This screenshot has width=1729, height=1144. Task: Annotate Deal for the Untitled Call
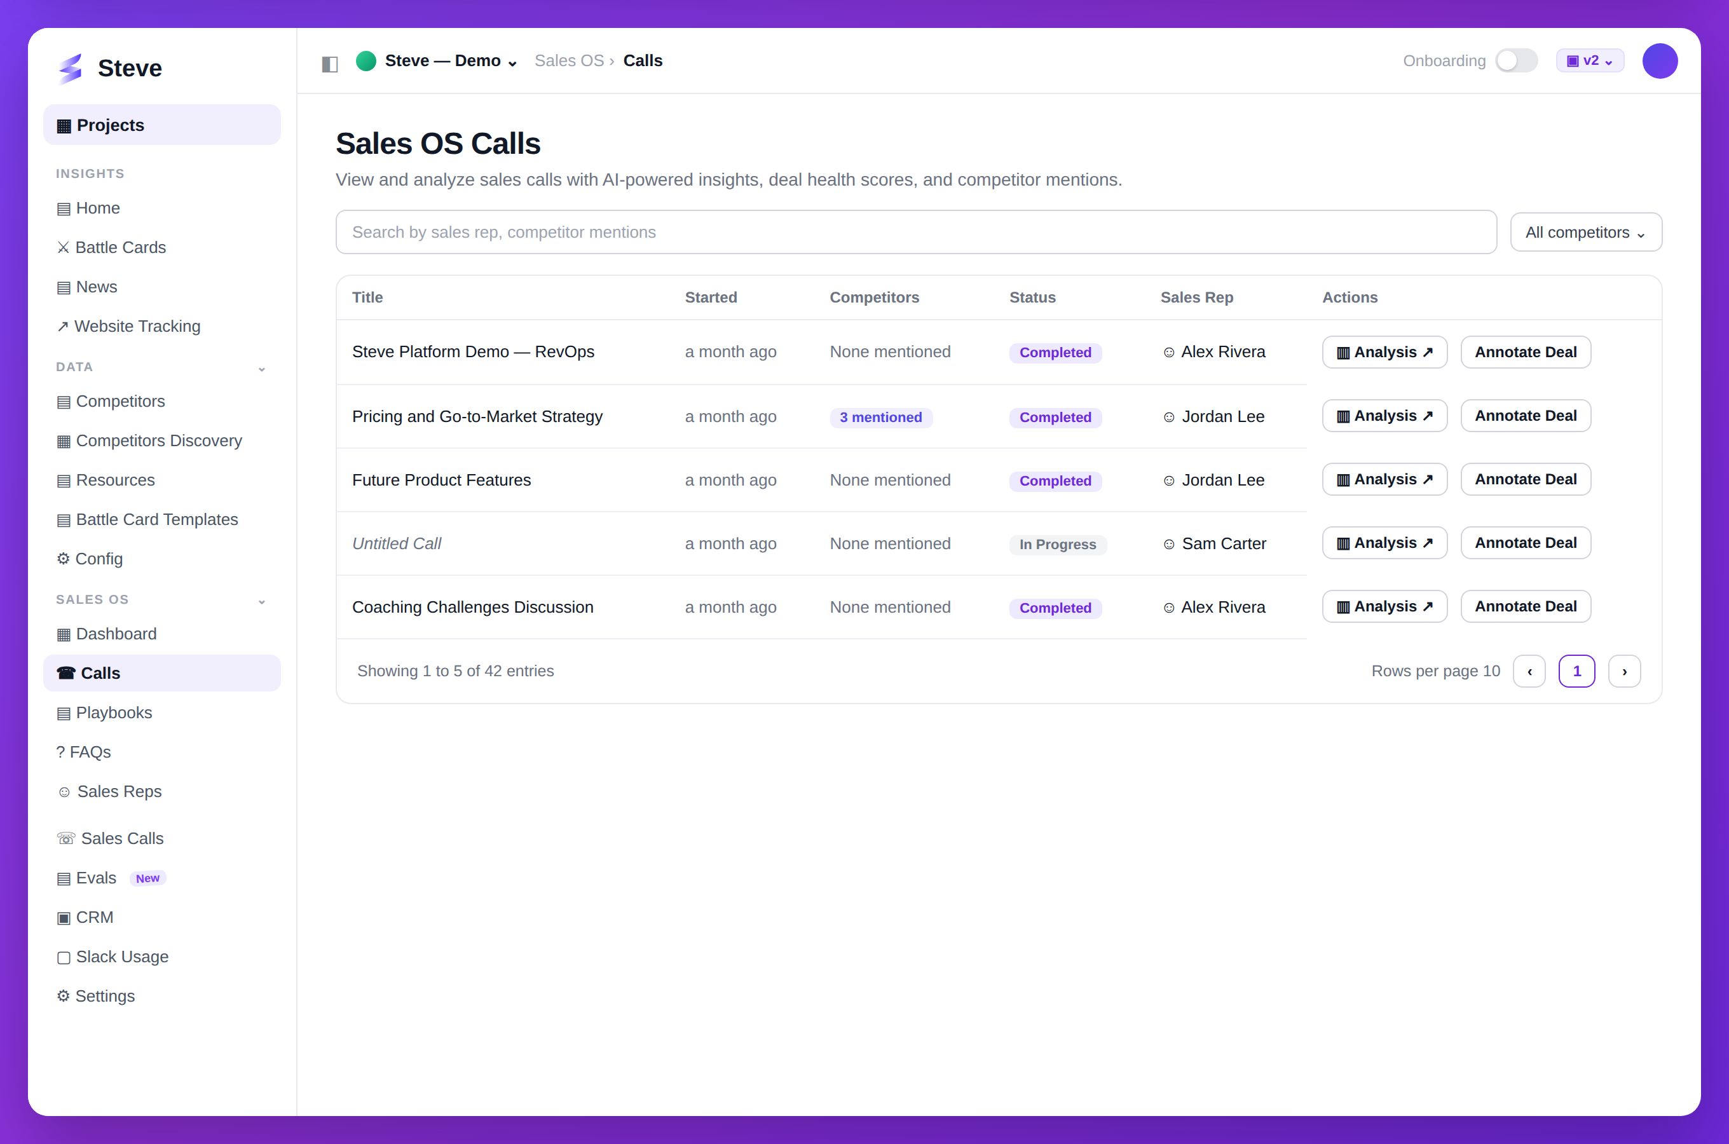pyautogui.click(x=1526, y=543)
